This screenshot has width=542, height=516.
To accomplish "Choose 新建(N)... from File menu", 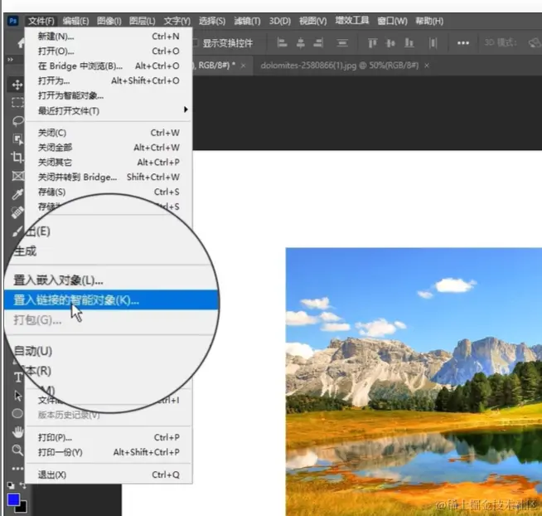I will (x=109, y=37).
